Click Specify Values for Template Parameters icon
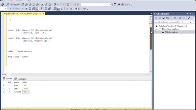This screenshot has width=196, height=110. tap(85, 9)
